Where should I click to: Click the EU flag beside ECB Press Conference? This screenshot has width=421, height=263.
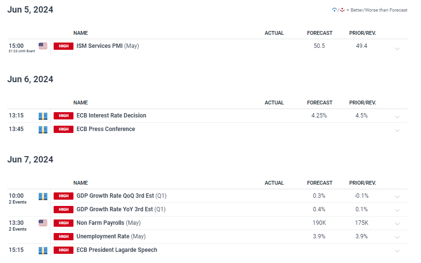(43, 130)
